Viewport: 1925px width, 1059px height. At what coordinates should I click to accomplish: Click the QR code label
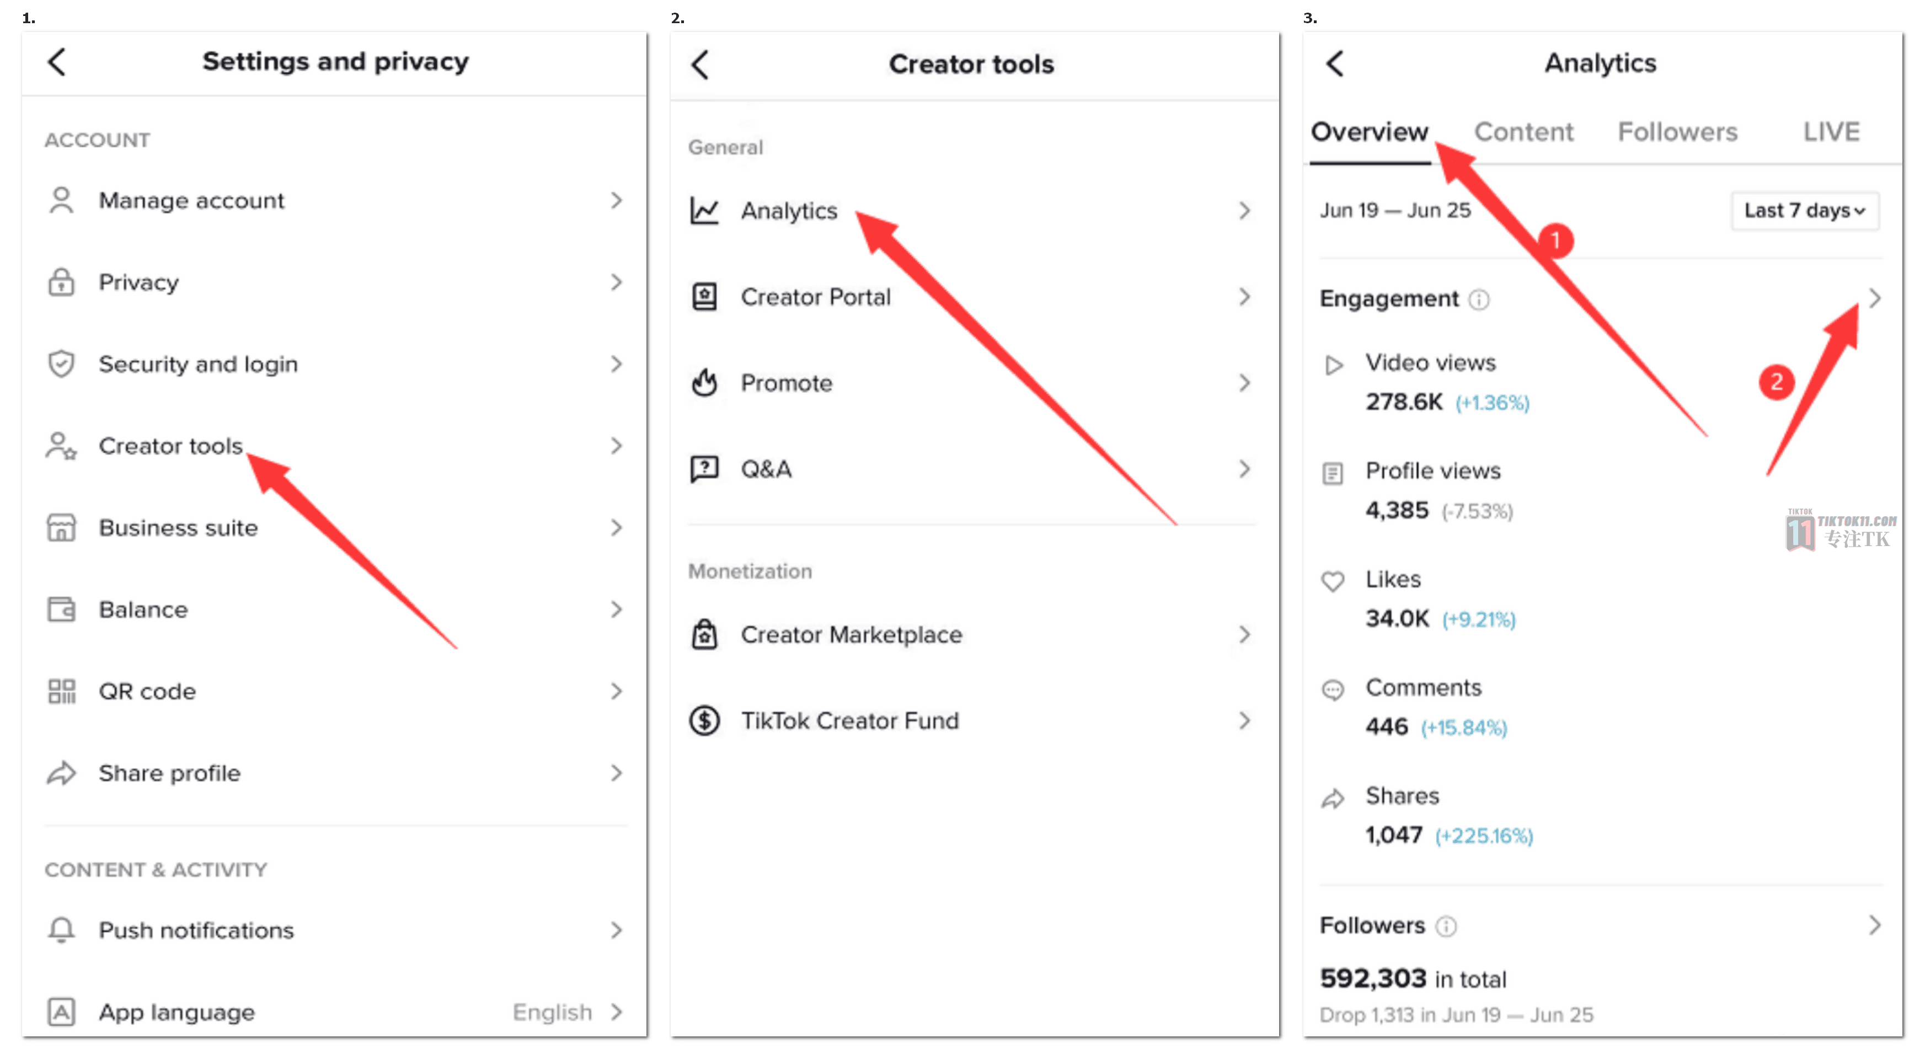pyautogui.click(x=147, y=691)
